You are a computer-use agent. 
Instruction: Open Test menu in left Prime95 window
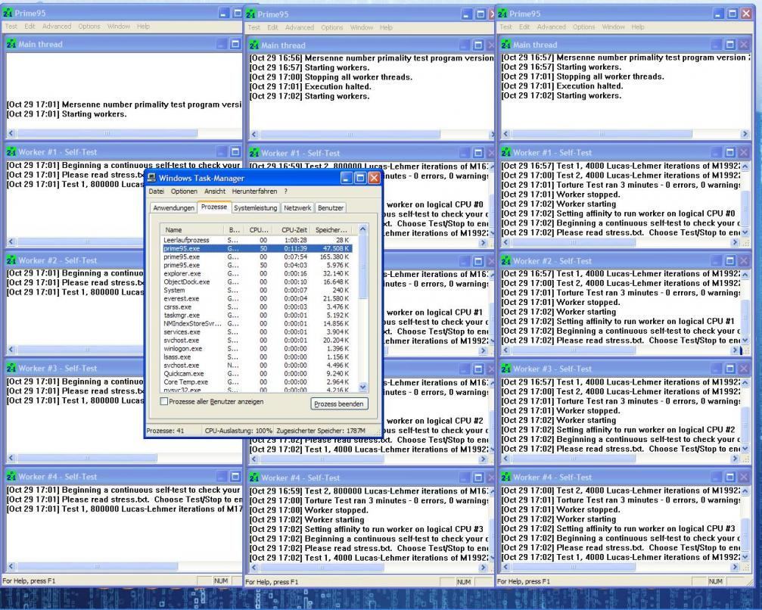point(11,26)
